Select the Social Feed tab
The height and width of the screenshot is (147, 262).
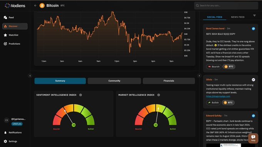(215, 17)
